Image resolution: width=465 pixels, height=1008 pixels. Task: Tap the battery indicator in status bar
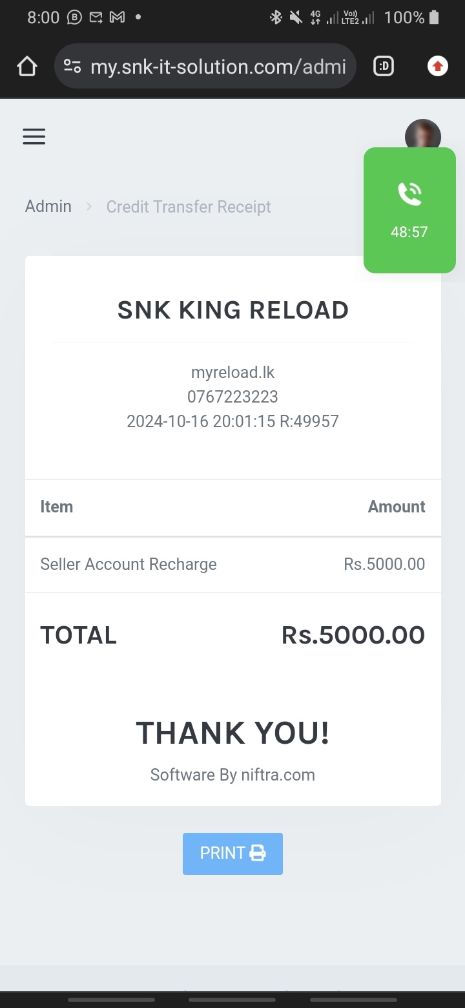click(x=434, y=17)
